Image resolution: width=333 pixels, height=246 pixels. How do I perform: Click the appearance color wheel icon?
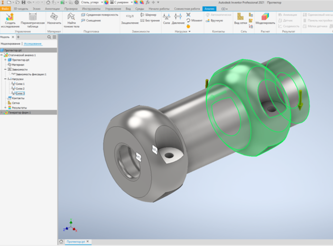click(x=106, y=2)
